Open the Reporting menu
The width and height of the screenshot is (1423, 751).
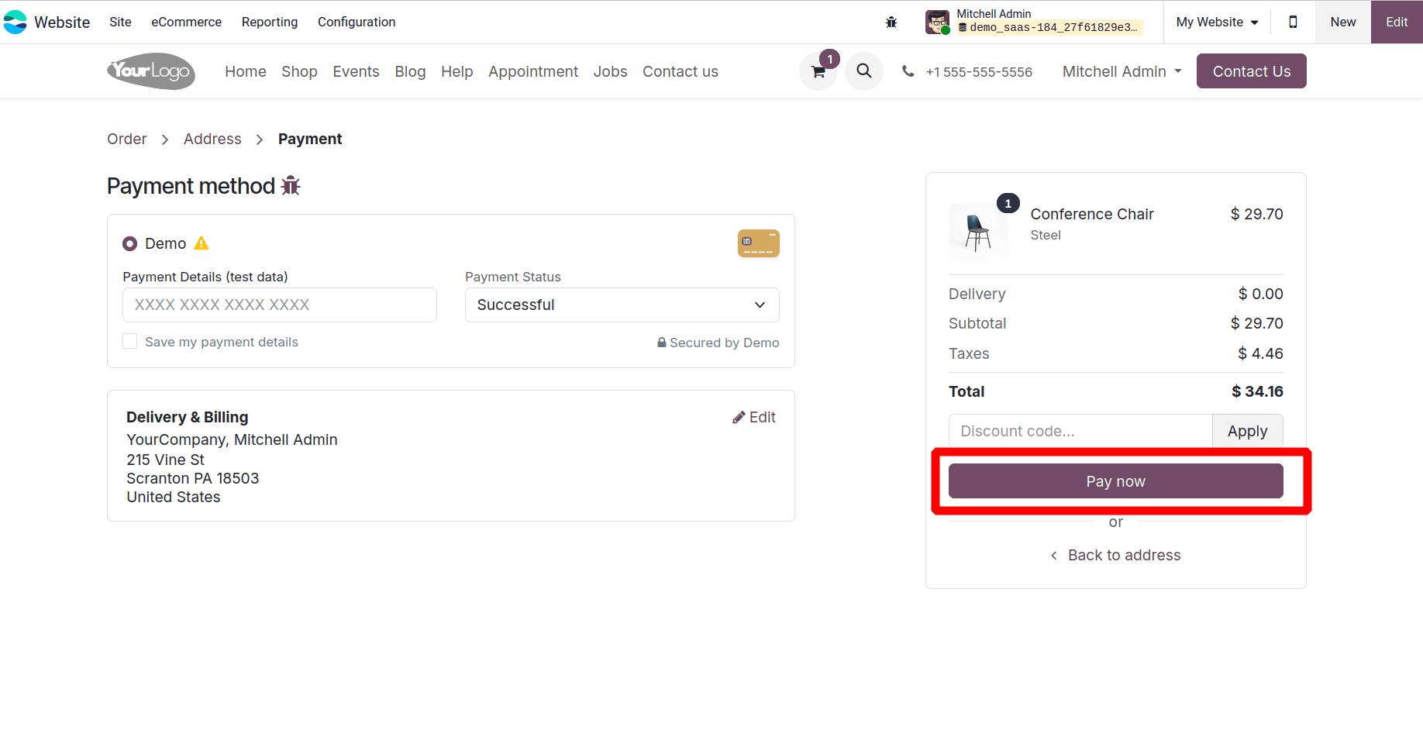coord(269,22)
